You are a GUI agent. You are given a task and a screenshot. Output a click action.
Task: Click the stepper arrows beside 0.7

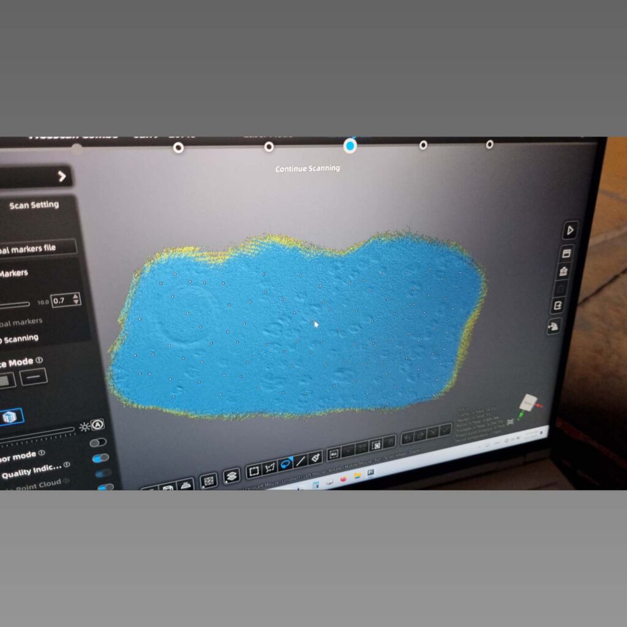pyautogui.click(x=76, y=299)
